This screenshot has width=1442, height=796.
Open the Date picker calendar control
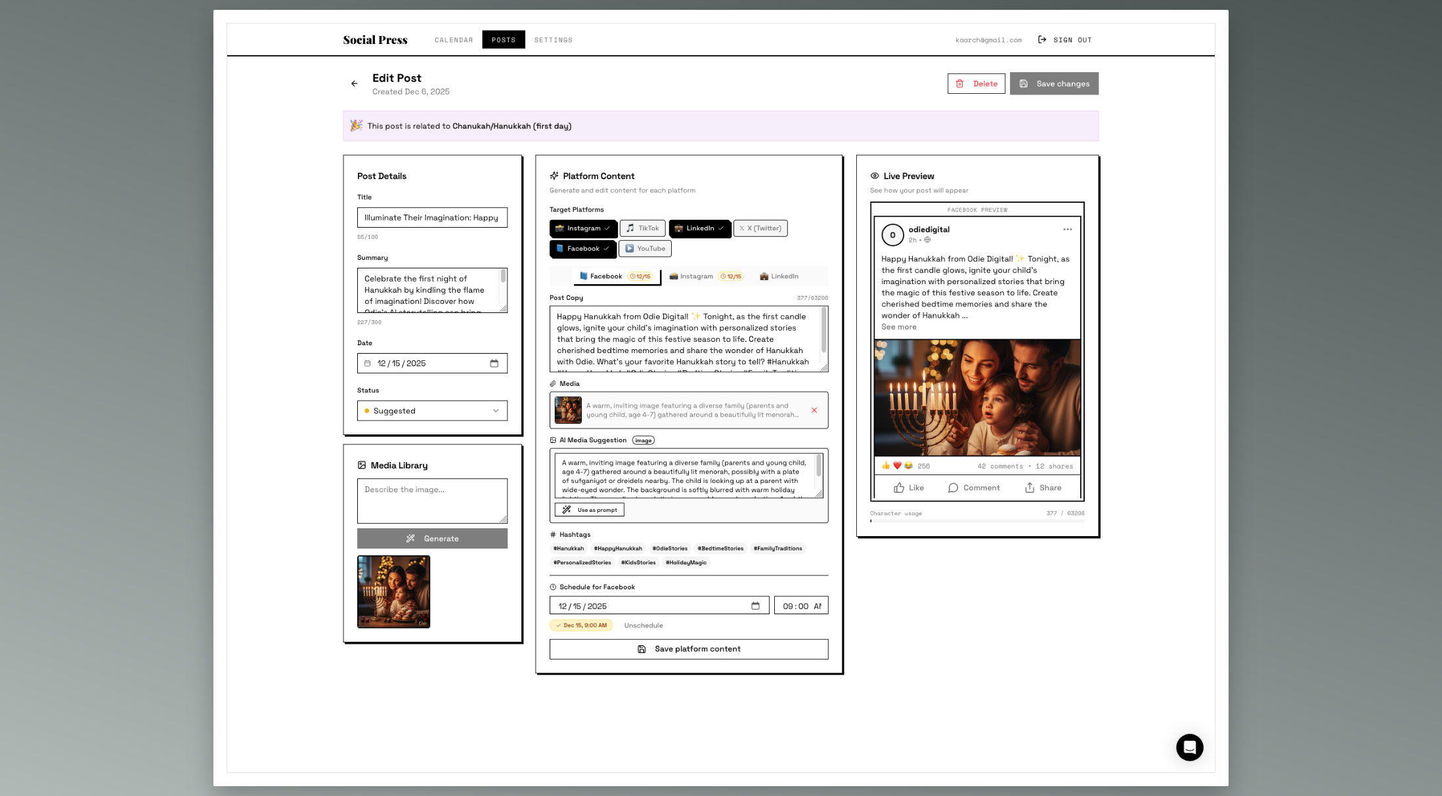494,363
